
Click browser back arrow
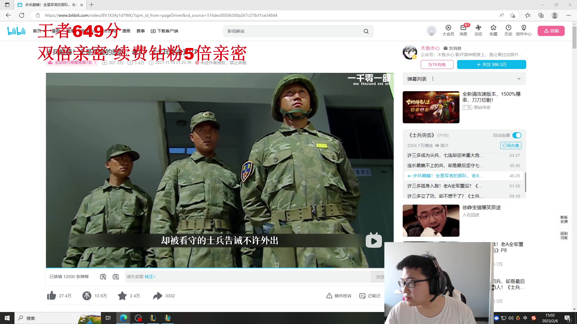click(x=8, y=15)
